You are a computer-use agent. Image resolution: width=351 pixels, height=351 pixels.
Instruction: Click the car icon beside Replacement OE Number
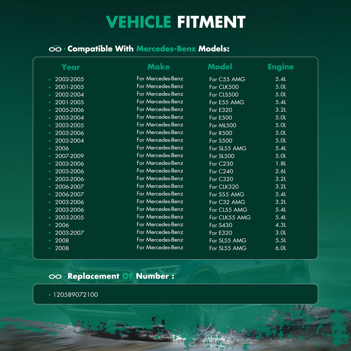click(55, 276)
